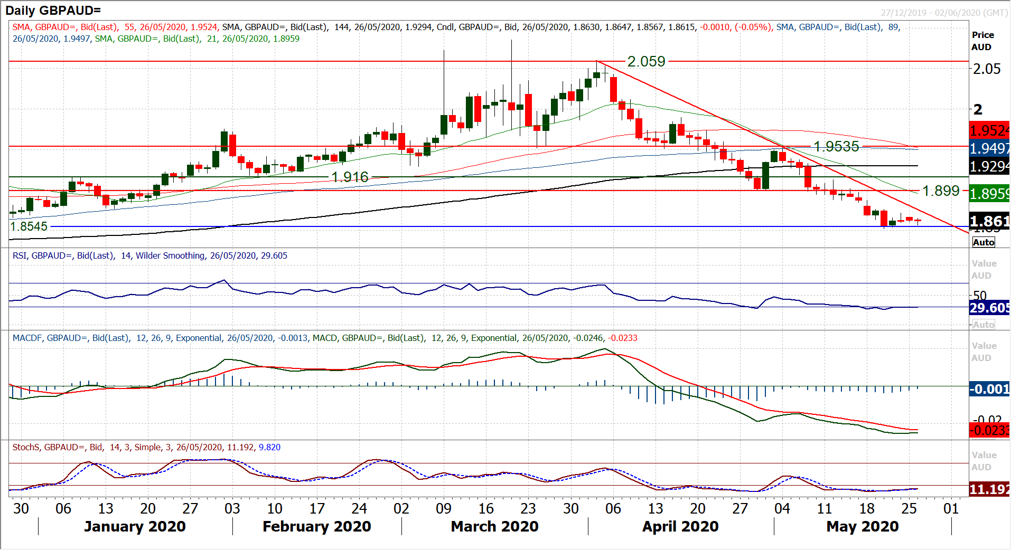The height and width of the screenshot is (550, 1011).
Task: Click the date range text at top right
Action: (x=944, y=13)
